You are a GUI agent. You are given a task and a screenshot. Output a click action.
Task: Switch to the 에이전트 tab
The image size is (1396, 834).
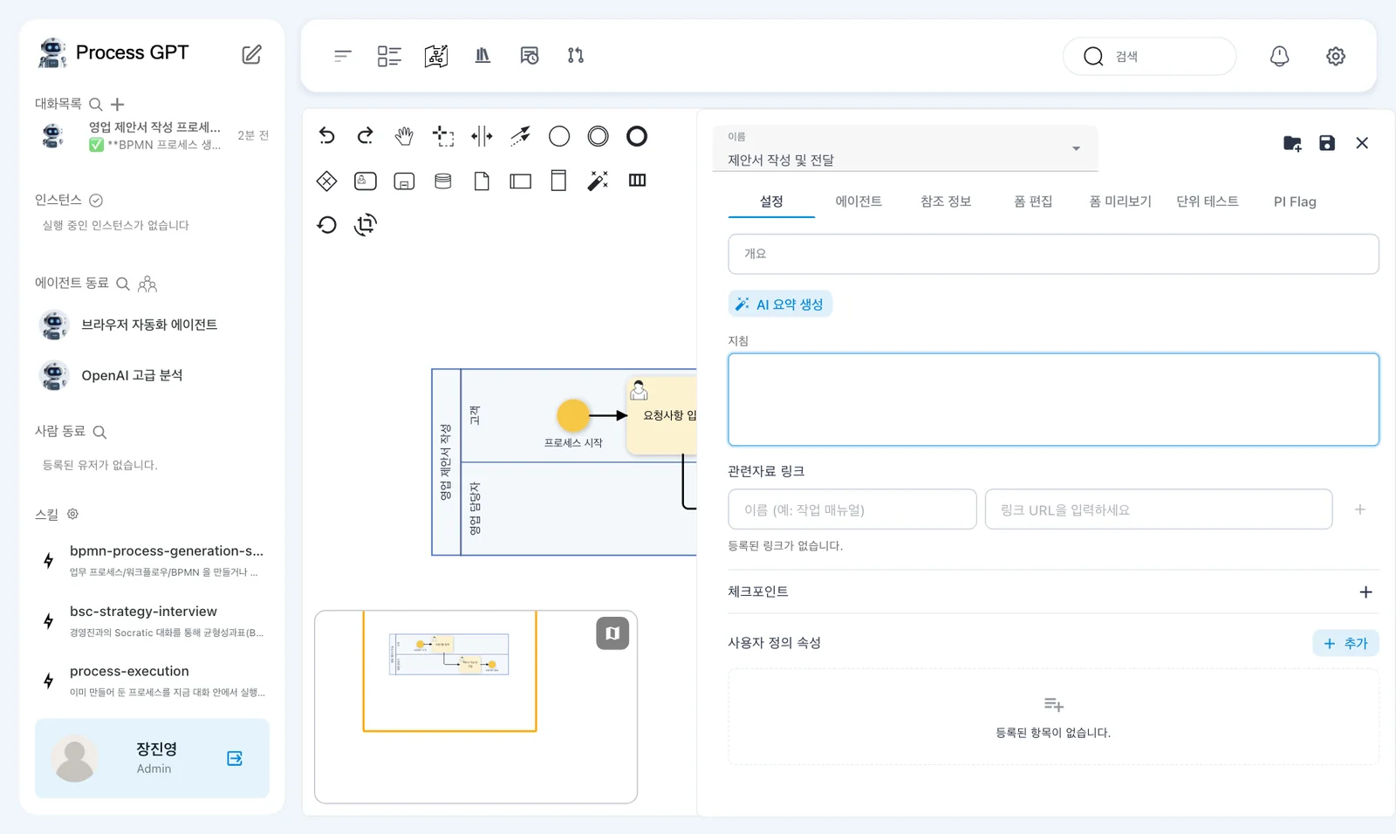(x=859, y=202)
